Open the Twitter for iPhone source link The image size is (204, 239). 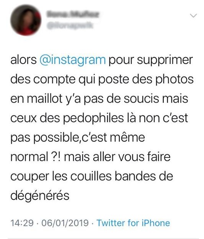pos(133,223)
